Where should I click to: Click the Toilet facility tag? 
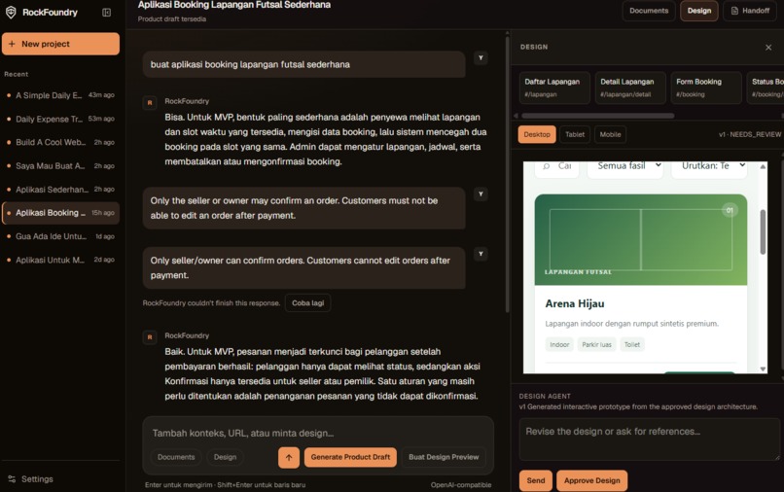pos(632,344)
